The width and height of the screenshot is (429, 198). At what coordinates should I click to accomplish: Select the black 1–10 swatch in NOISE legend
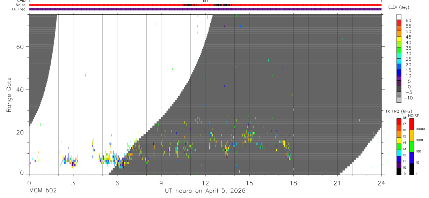412,169
